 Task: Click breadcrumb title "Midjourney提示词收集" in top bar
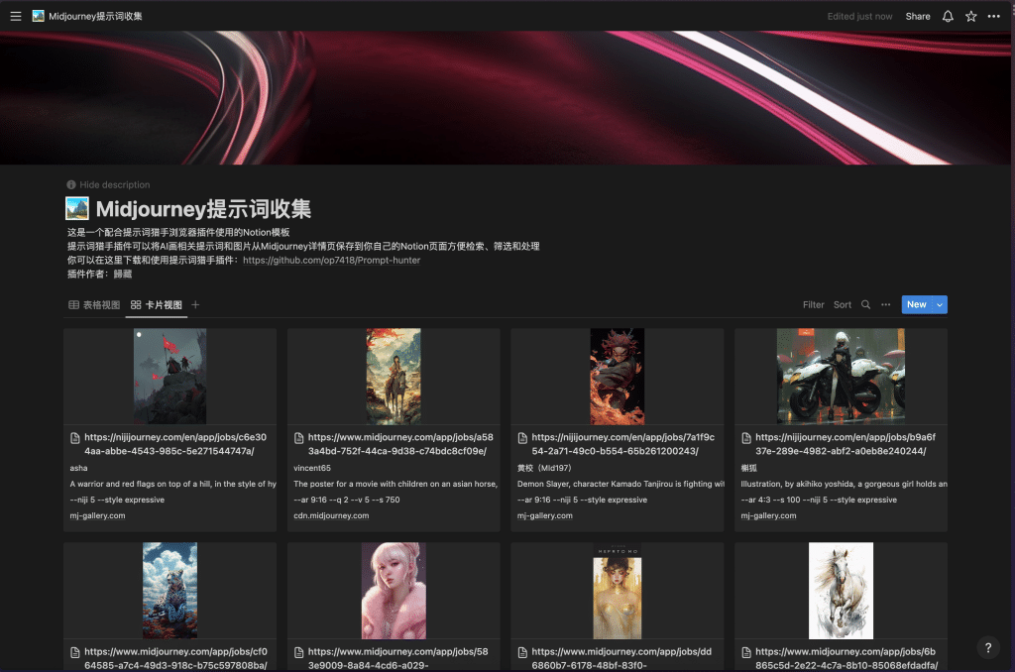pos(95,16)
